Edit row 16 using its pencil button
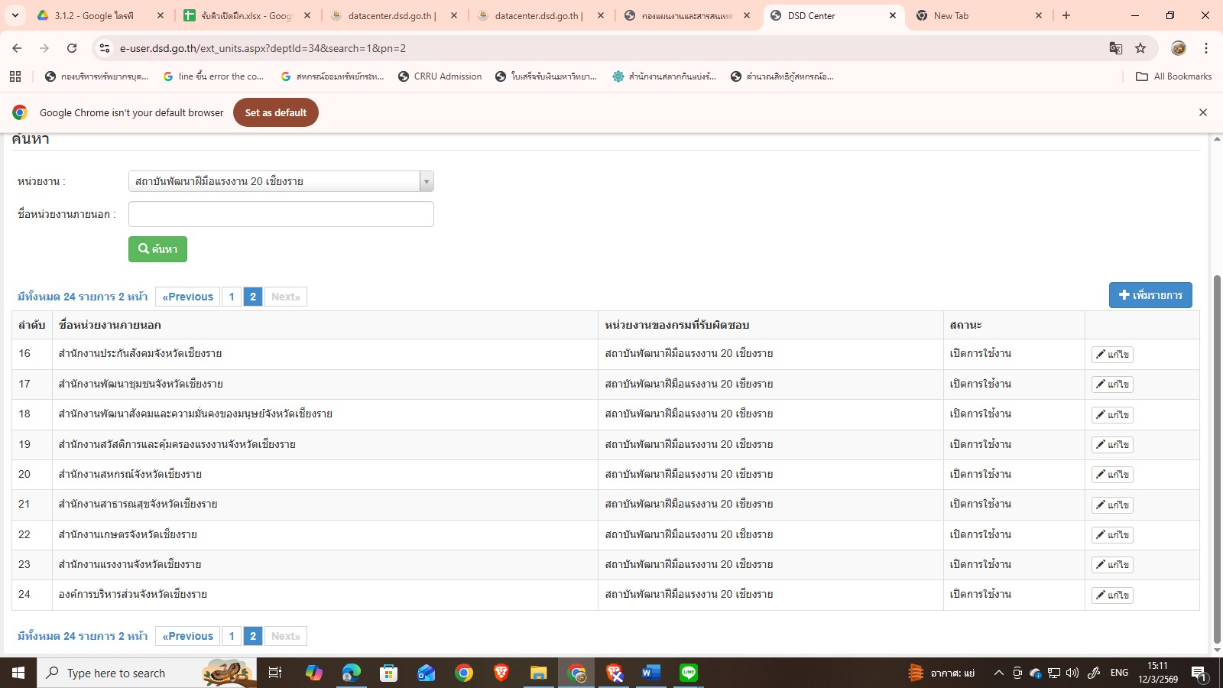Image resolution: width=1223 pixels, height=688 pixels. point(1111,355)
